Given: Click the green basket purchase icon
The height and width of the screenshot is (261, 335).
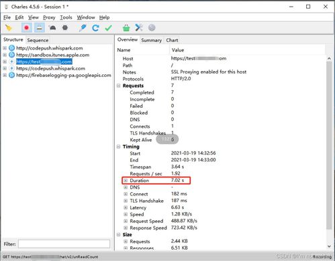Looking at the screenshot, I should pos(126,28).
